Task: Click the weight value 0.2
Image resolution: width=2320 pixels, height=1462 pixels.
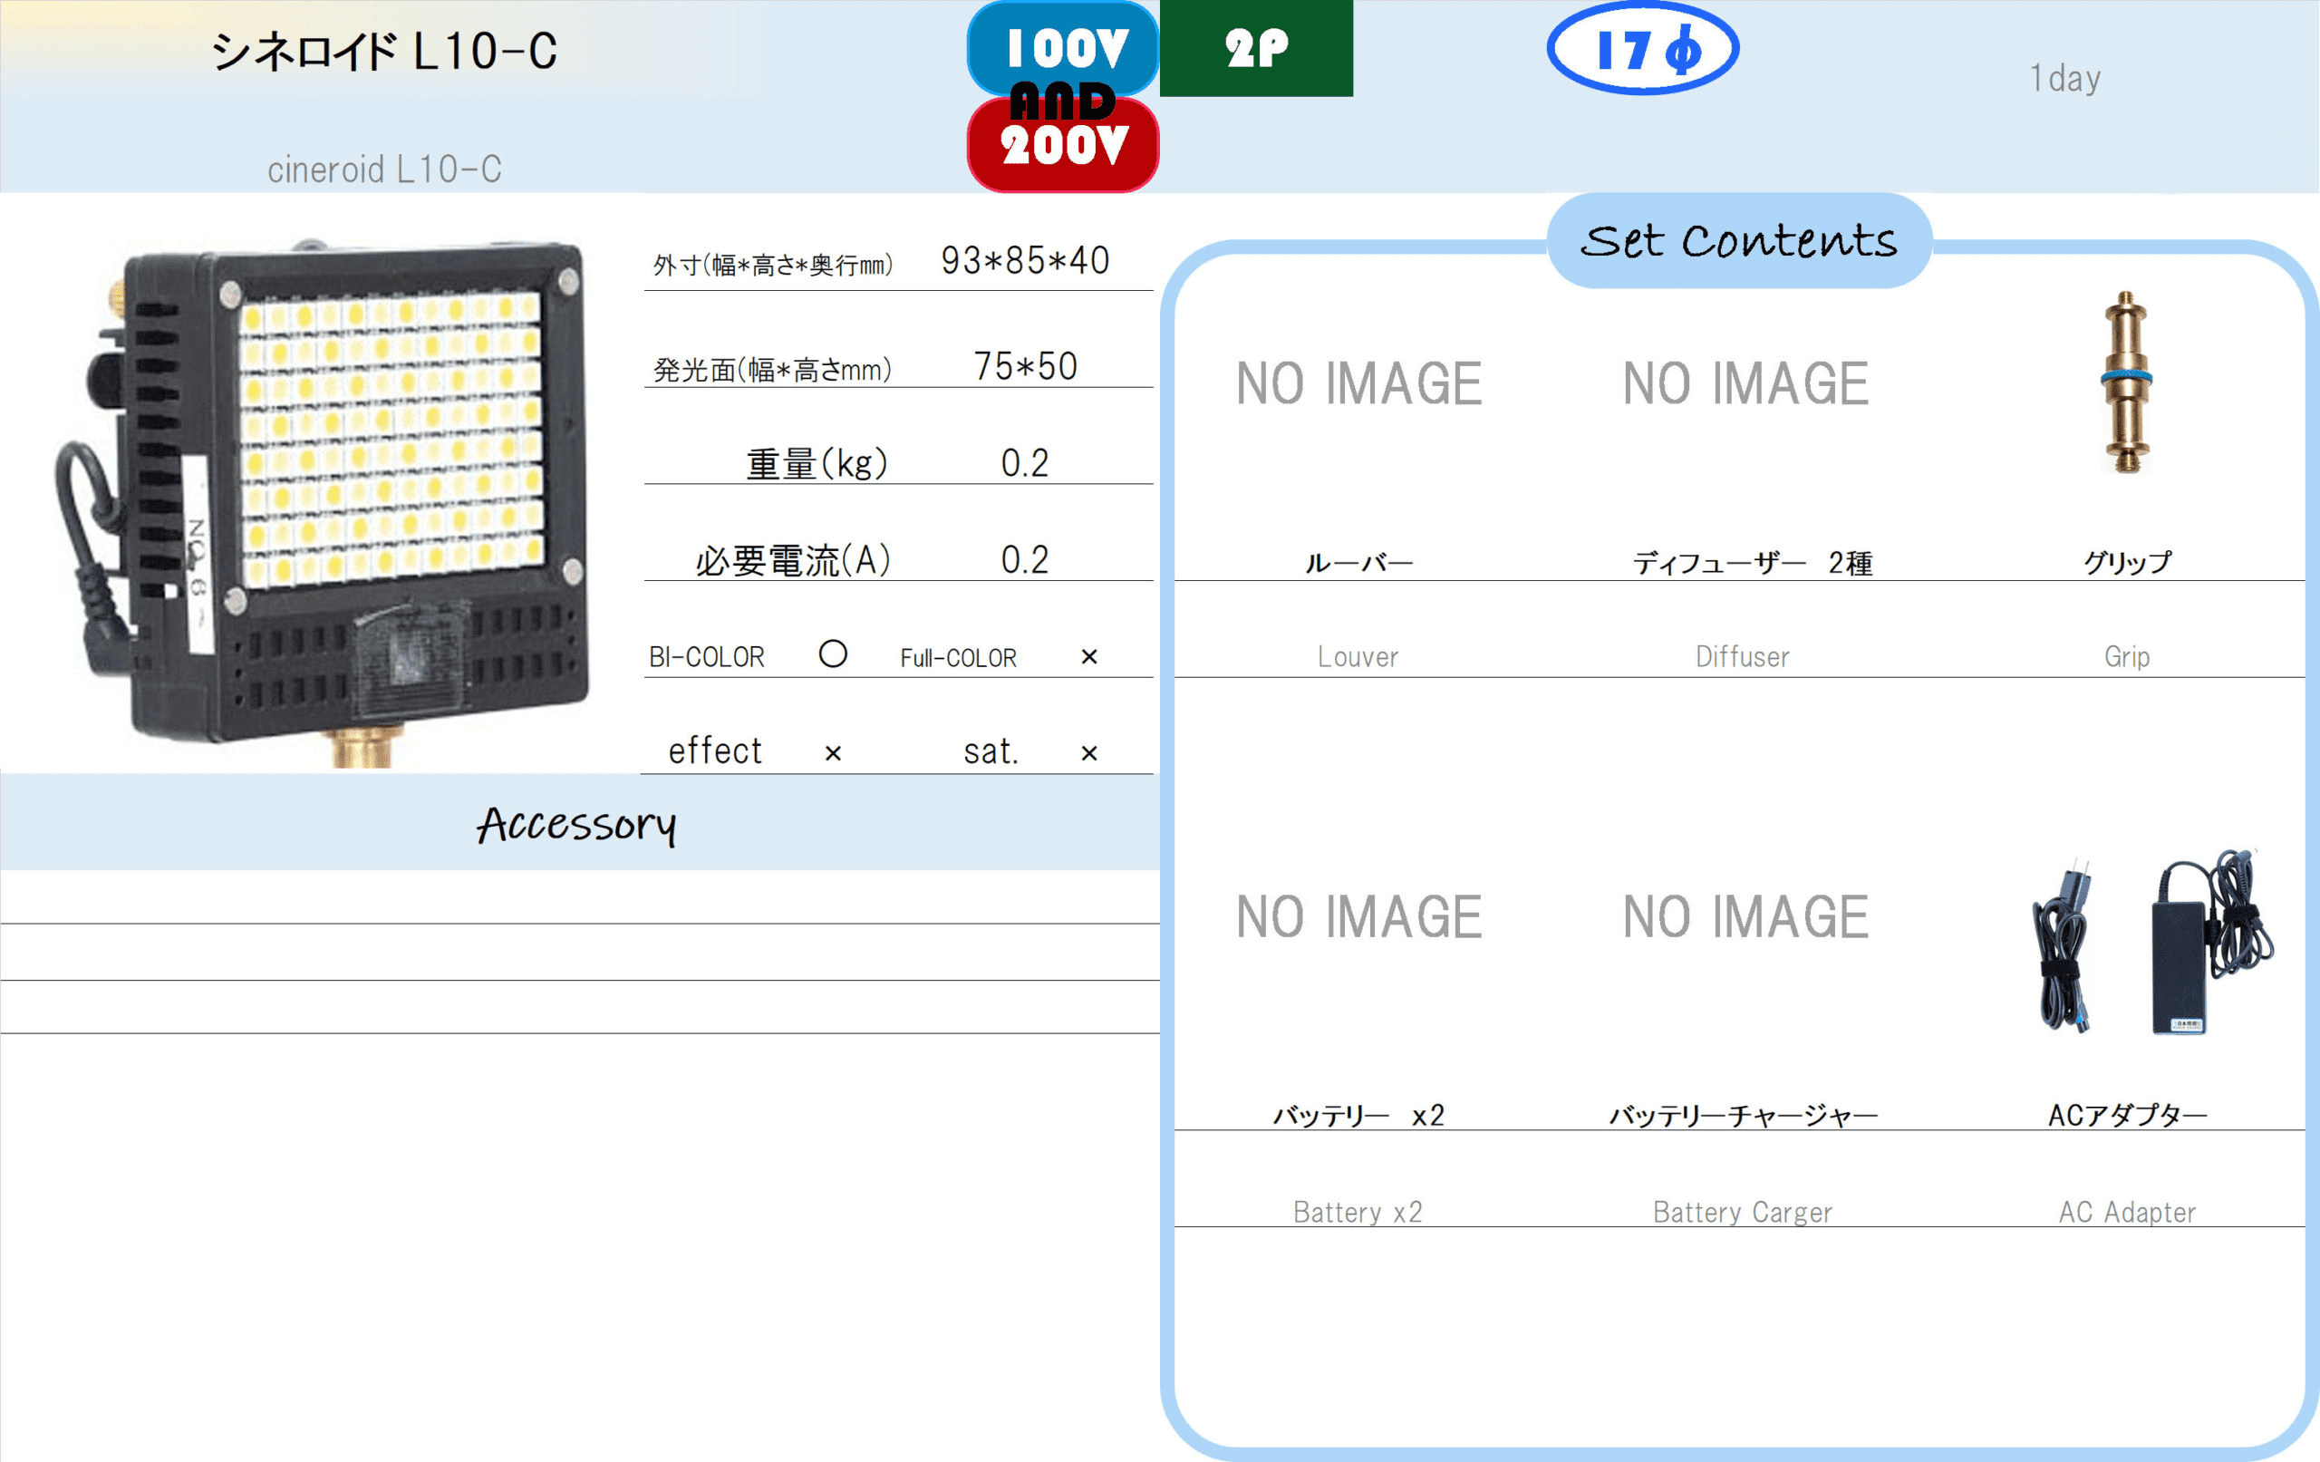Action: [1025, 465]
